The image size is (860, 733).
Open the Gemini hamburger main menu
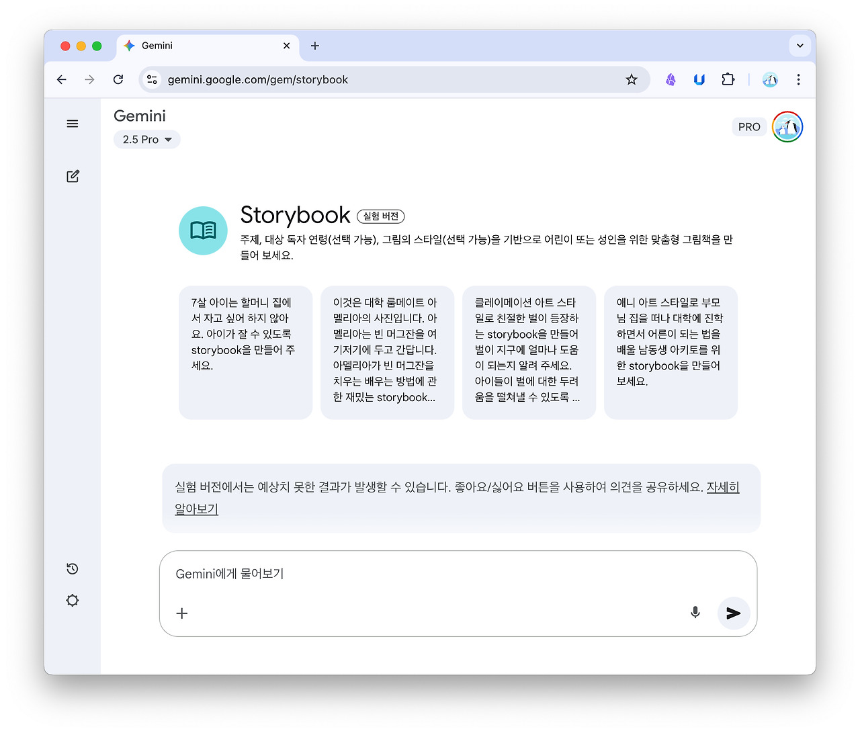tap(73, 124)
